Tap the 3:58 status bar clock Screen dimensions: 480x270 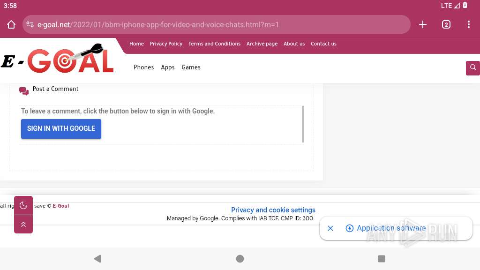click(x=10, y=6)
